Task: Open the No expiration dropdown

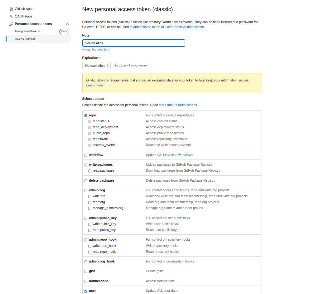Action: (96, 66)
